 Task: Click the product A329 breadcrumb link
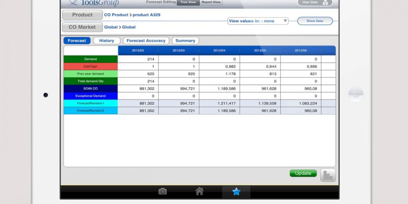click(x=146, y=15)
